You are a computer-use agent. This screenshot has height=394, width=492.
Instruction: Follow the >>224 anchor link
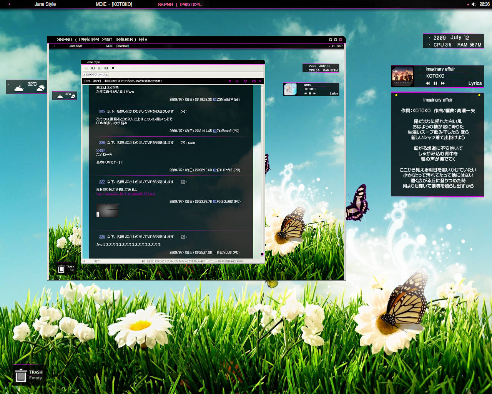click(101, 150)
